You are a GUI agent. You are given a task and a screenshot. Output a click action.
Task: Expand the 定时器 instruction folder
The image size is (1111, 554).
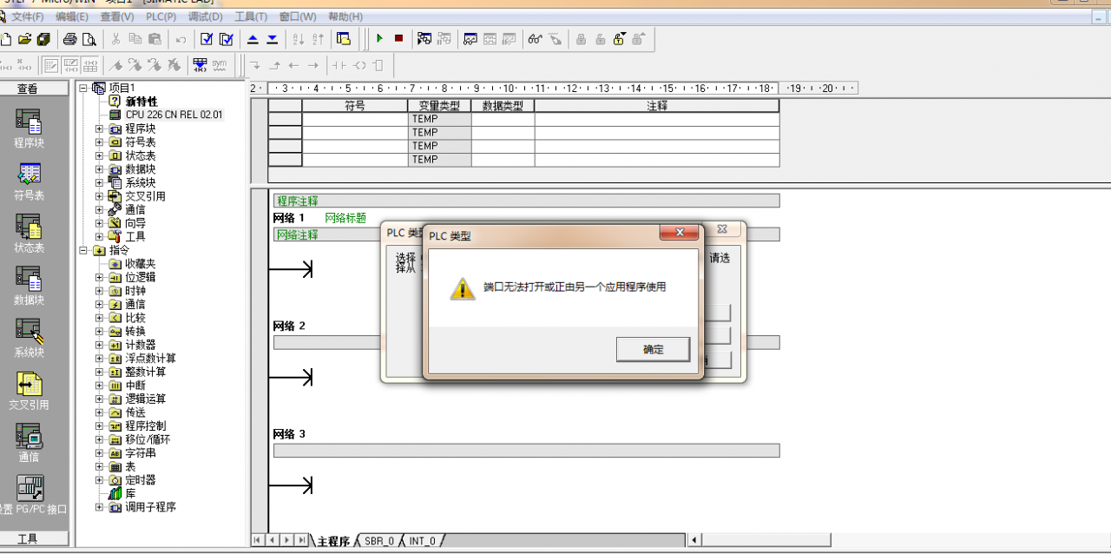[99, 480]
